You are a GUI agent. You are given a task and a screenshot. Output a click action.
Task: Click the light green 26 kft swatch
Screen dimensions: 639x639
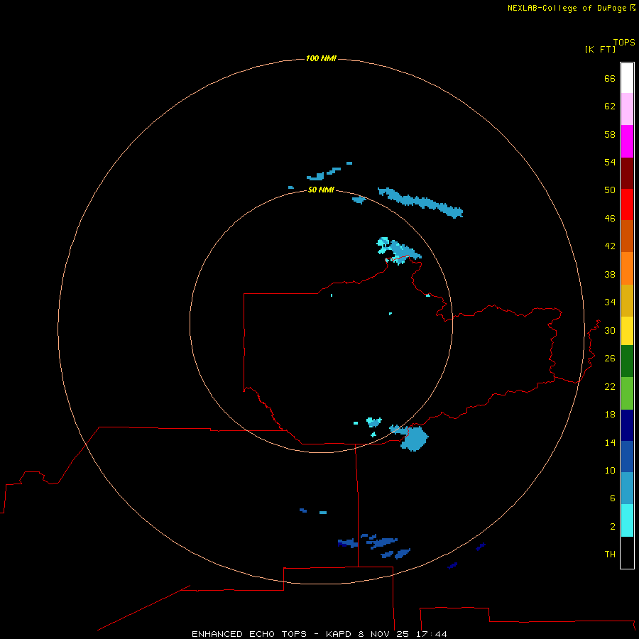pos(627,393)
